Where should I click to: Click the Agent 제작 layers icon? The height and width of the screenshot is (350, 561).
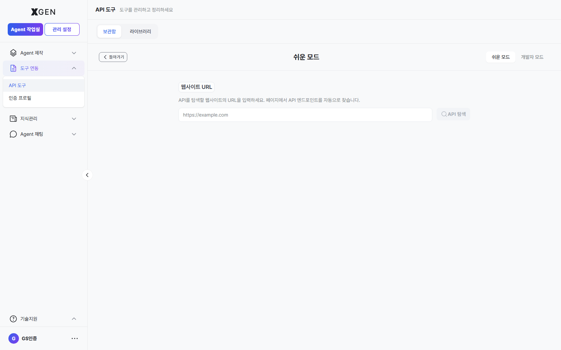pyautogui.click(x=13, y=53)
